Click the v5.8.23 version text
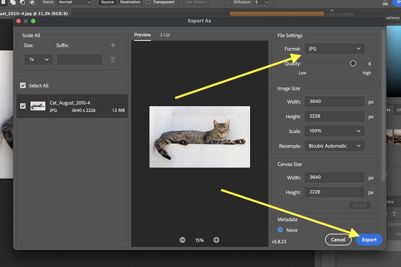401x267 pixels. coord(279,242)
